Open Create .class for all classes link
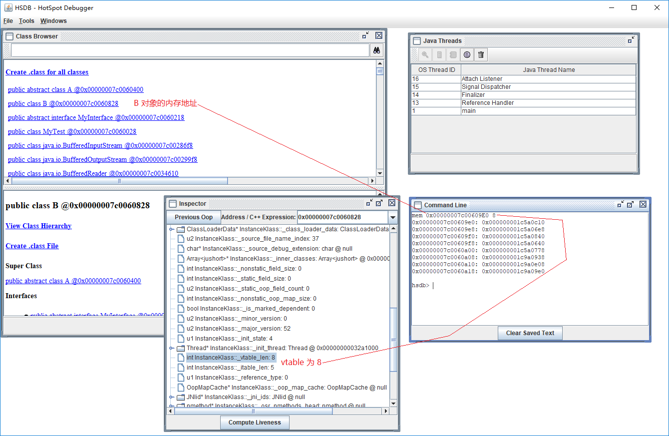Image resolution: width=669 pixels, height=436 pixels. pyautogui.click(x=47, y=72)
